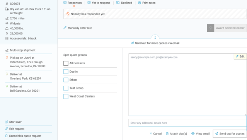Click the Edit button on email box
247x140 pixels.
tap(240, 56)
